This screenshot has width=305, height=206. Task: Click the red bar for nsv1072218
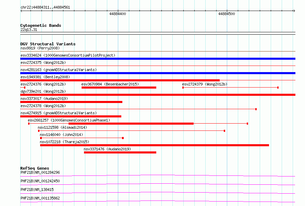pos(155,145)
